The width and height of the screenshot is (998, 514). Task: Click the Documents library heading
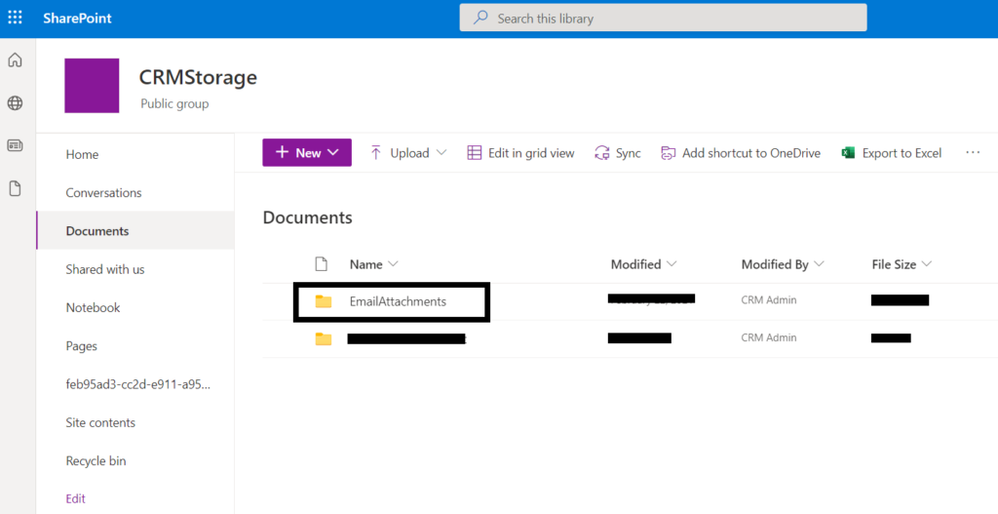tap(307, 217)
